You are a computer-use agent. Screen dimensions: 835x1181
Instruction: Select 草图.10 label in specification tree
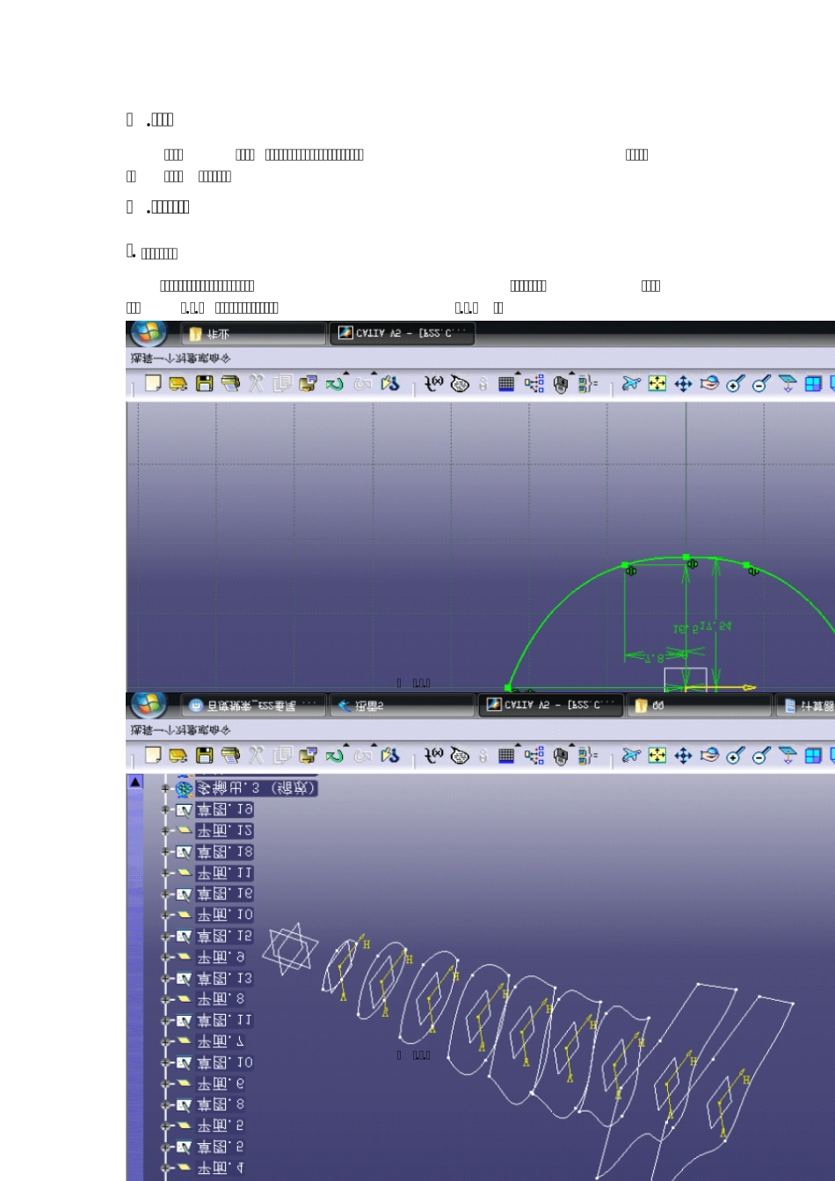tap(225, 1063)
